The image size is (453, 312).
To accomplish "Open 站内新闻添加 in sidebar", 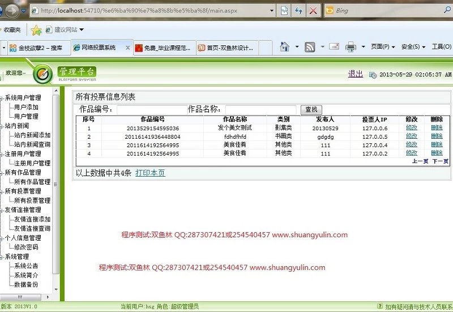I will [32, 135].
